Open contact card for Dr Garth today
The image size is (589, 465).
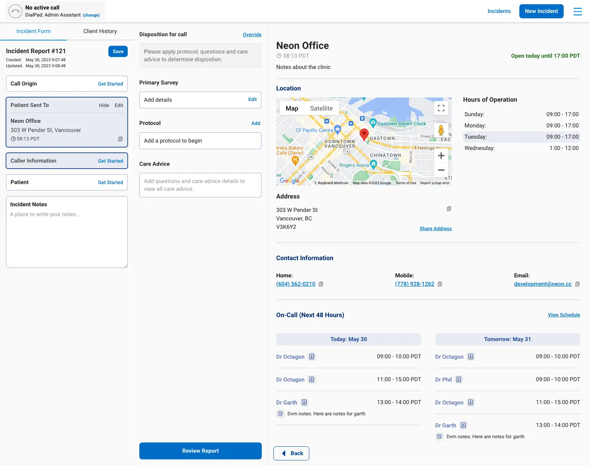(304, 402)
